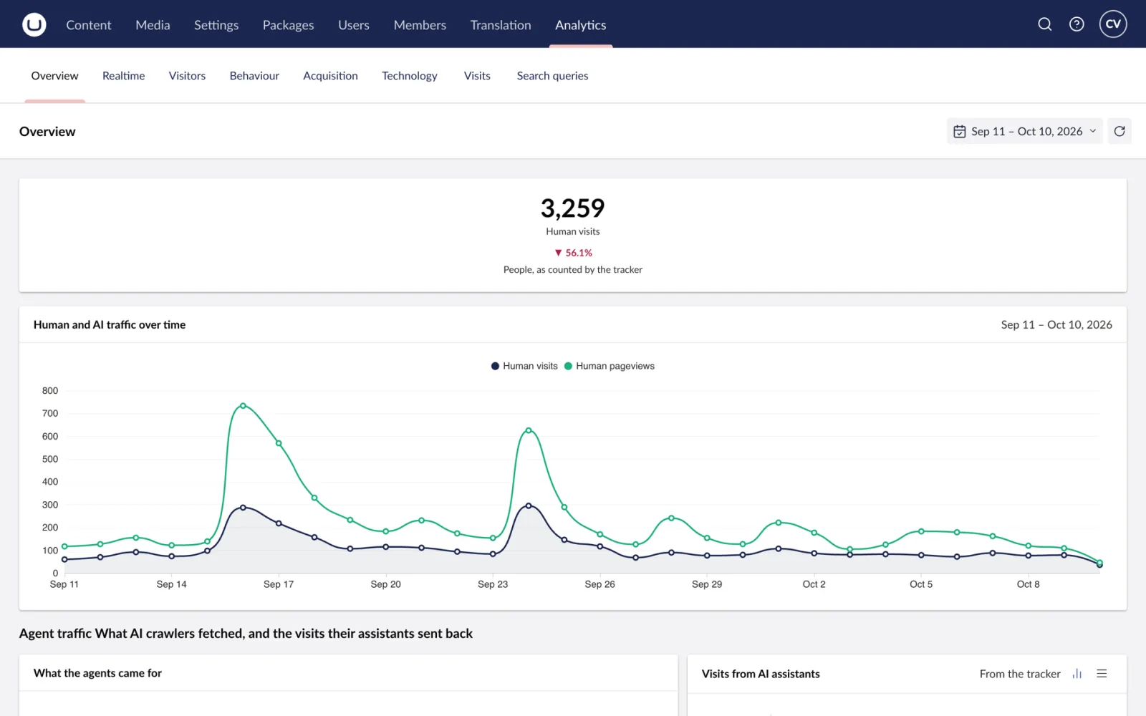Click "People, as counted by the tracker" text
Screen dimensions: 1146x716
pyautogui.click(x=573, y=270)
